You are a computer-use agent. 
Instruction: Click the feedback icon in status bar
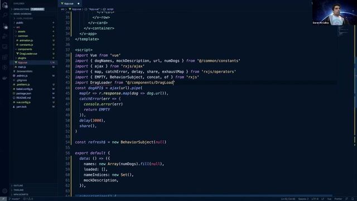coord(346,199)
